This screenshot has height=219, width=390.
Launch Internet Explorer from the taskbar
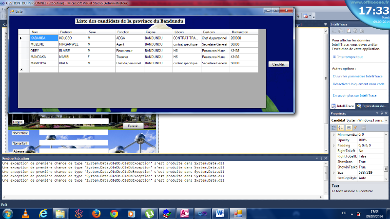point(43,214)
